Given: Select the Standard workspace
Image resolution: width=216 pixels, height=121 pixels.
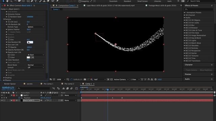Looking at the screenshot, I should [127, 1].
